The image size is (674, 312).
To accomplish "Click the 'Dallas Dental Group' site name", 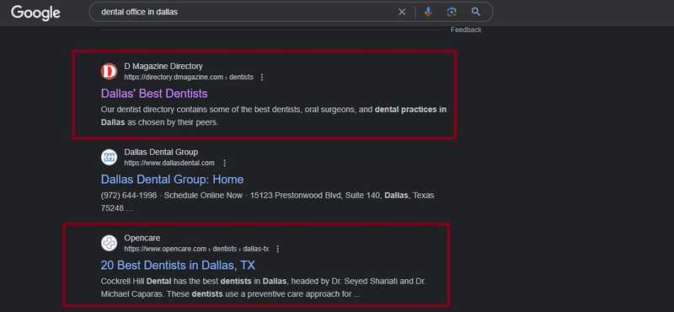I will pyautogui.click(x=161, y=152).
